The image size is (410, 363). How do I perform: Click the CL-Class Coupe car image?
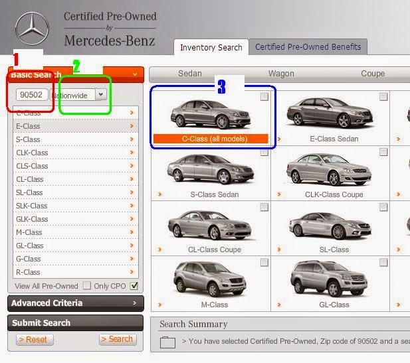pos(210,225)
